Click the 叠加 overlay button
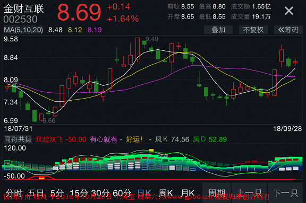306x203 pixels. [218, 30]
